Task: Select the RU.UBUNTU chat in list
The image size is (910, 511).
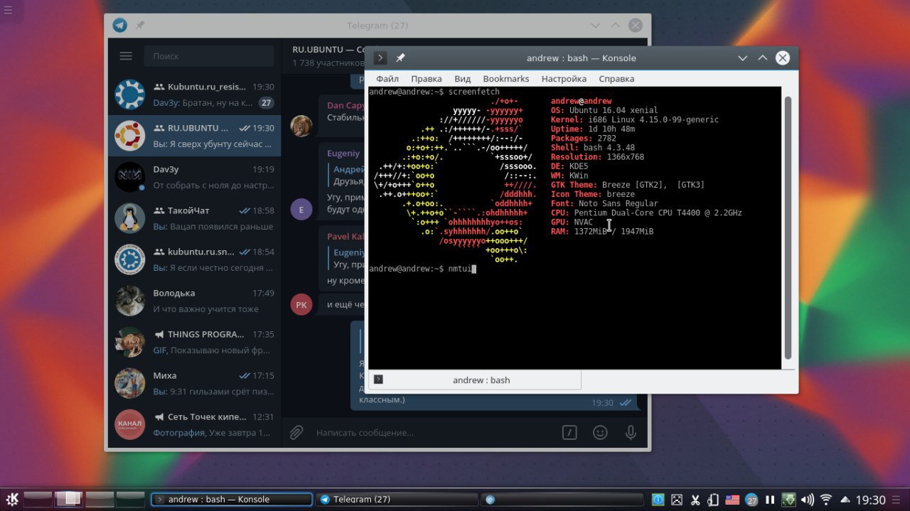Action: tap(195, 136)
